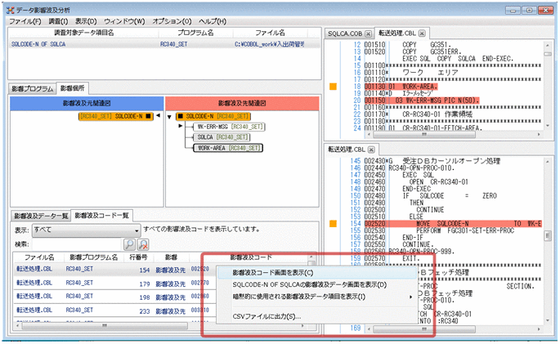Switch to the 影響個所 tab
Image resolution: width=560 pixels, height=344 pixels.
click(x=73, y=88)
